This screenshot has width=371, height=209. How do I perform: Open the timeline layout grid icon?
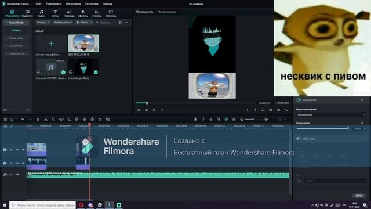pyautogui.click(x=5, y=119)
